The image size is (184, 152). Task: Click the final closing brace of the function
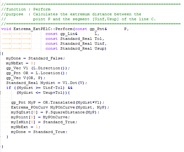[2, 146]
